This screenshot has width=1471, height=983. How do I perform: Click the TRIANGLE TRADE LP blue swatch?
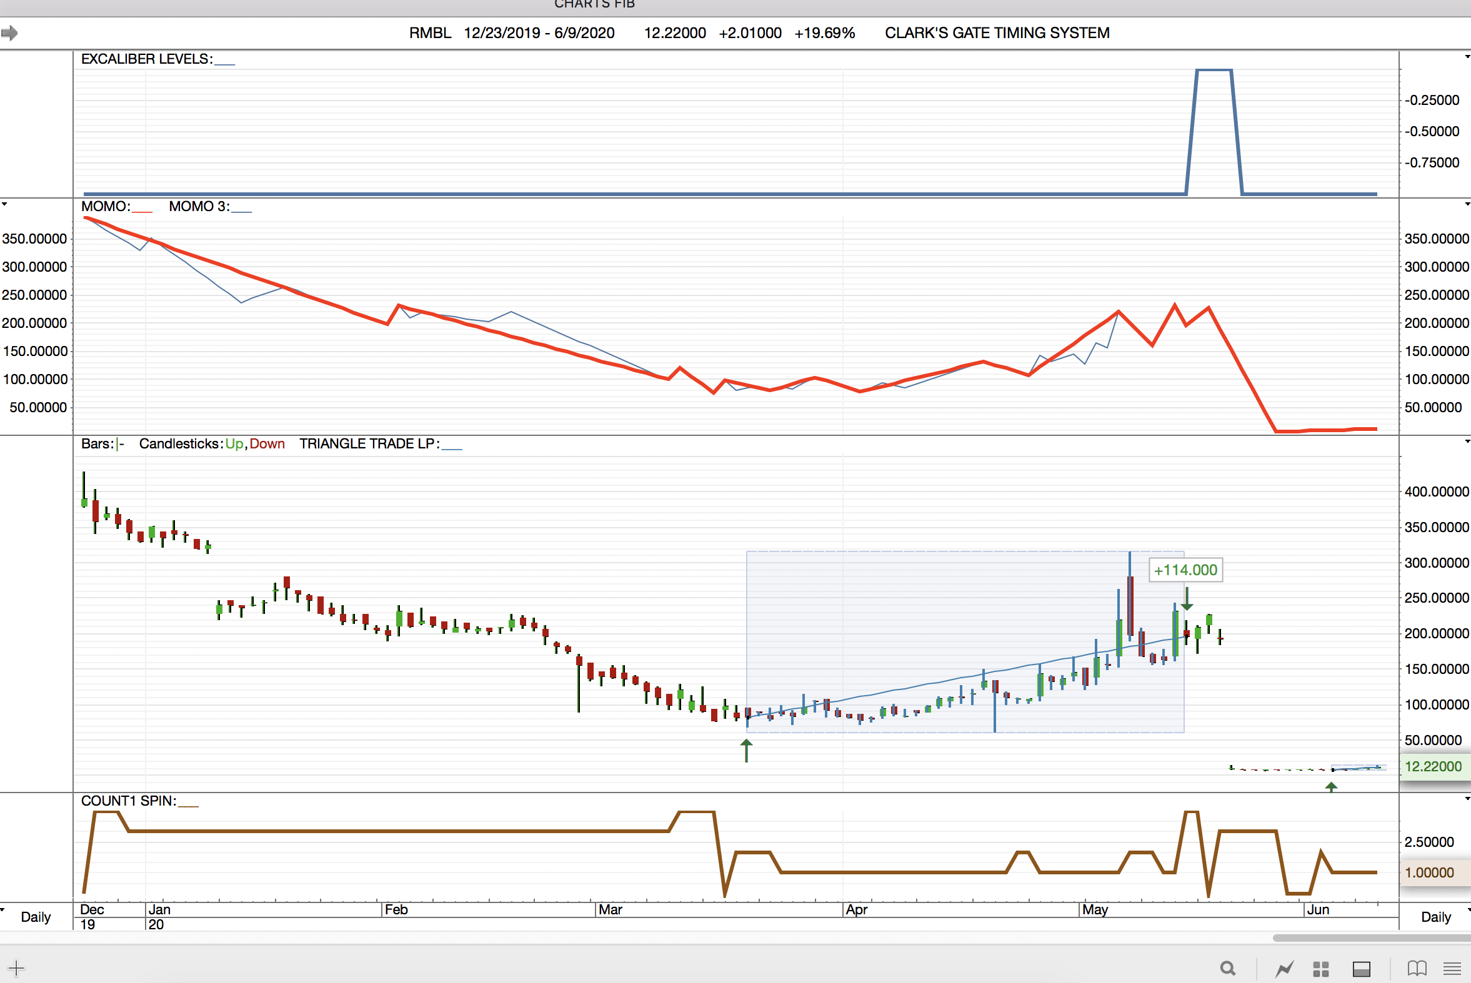click(452, 448)
